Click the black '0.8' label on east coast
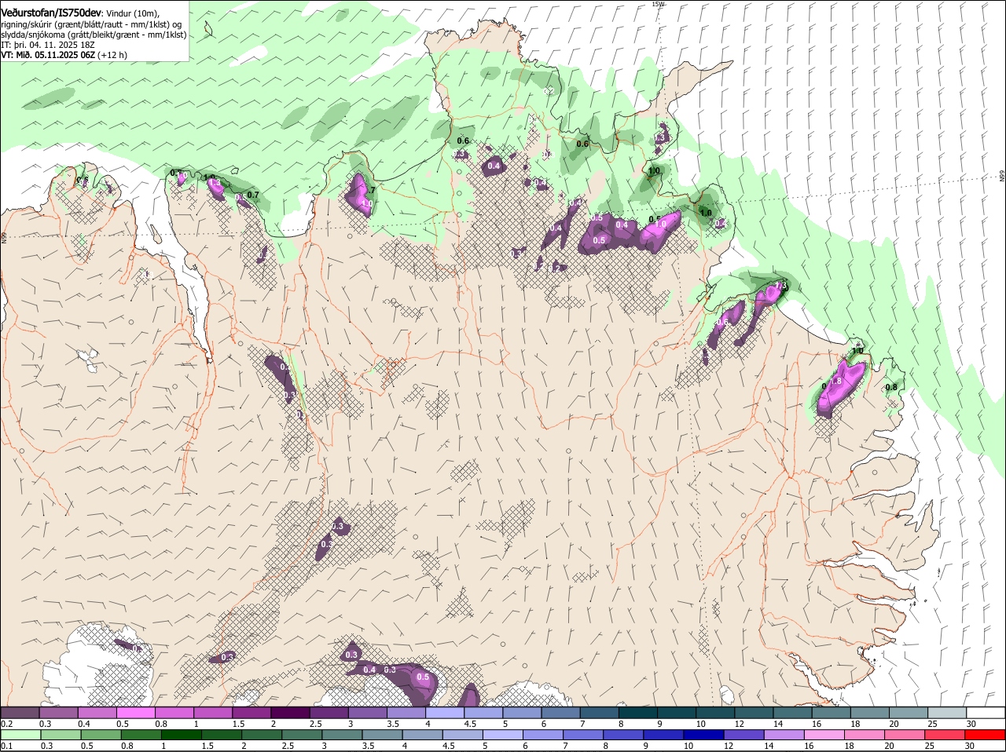Screen dimensions: 1006x752 (891, 387)
